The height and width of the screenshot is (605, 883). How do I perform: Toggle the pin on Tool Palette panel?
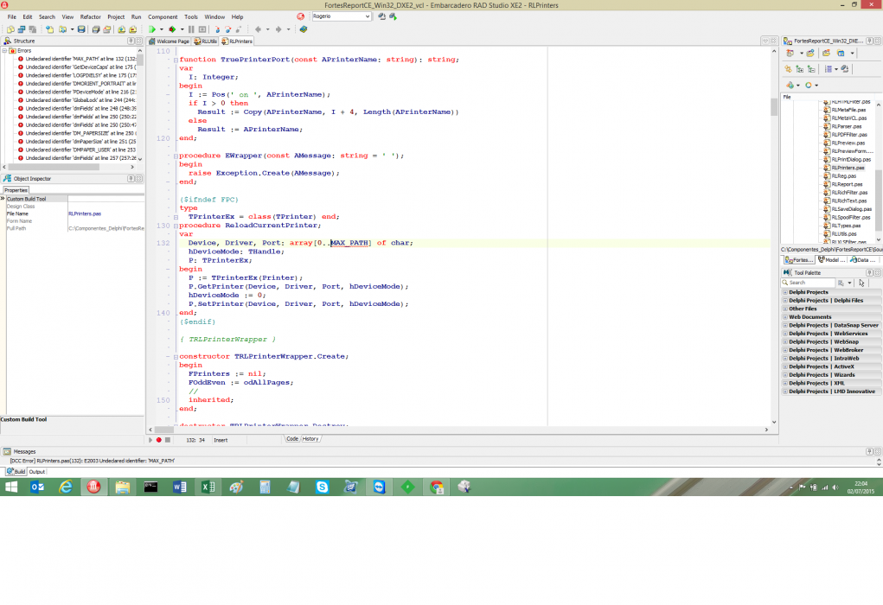pyautogui.click(x=869, y=272)
